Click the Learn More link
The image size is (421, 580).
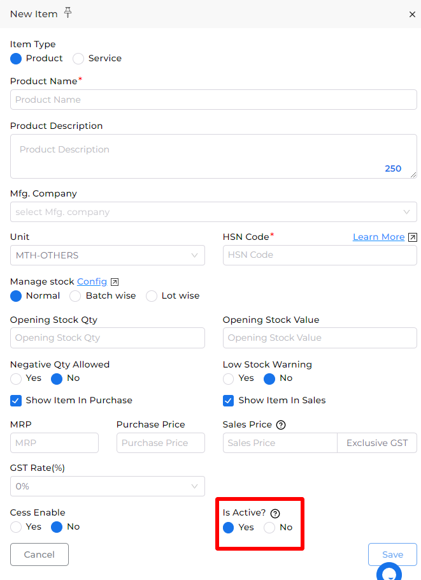pyautogui.click(x=378, y=237)
